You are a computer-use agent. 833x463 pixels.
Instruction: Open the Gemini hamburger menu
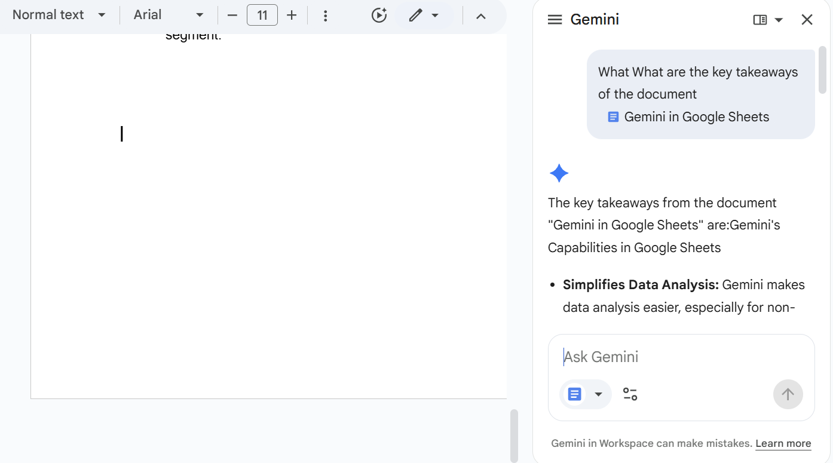(x=555, y=20)
